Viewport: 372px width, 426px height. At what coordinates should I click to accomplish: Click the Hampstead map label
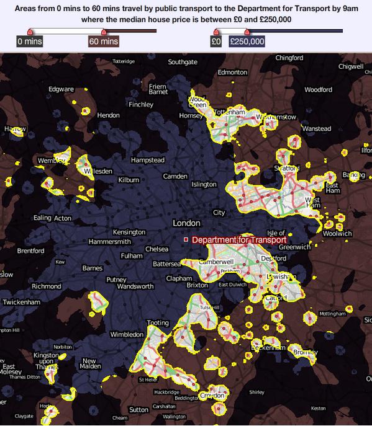(x=148, y=160)
